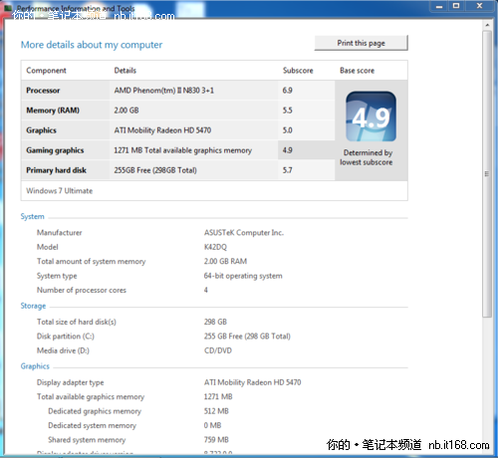Click the vertical scrollbar thumb

pyautogui.click(x=487, y=174)
